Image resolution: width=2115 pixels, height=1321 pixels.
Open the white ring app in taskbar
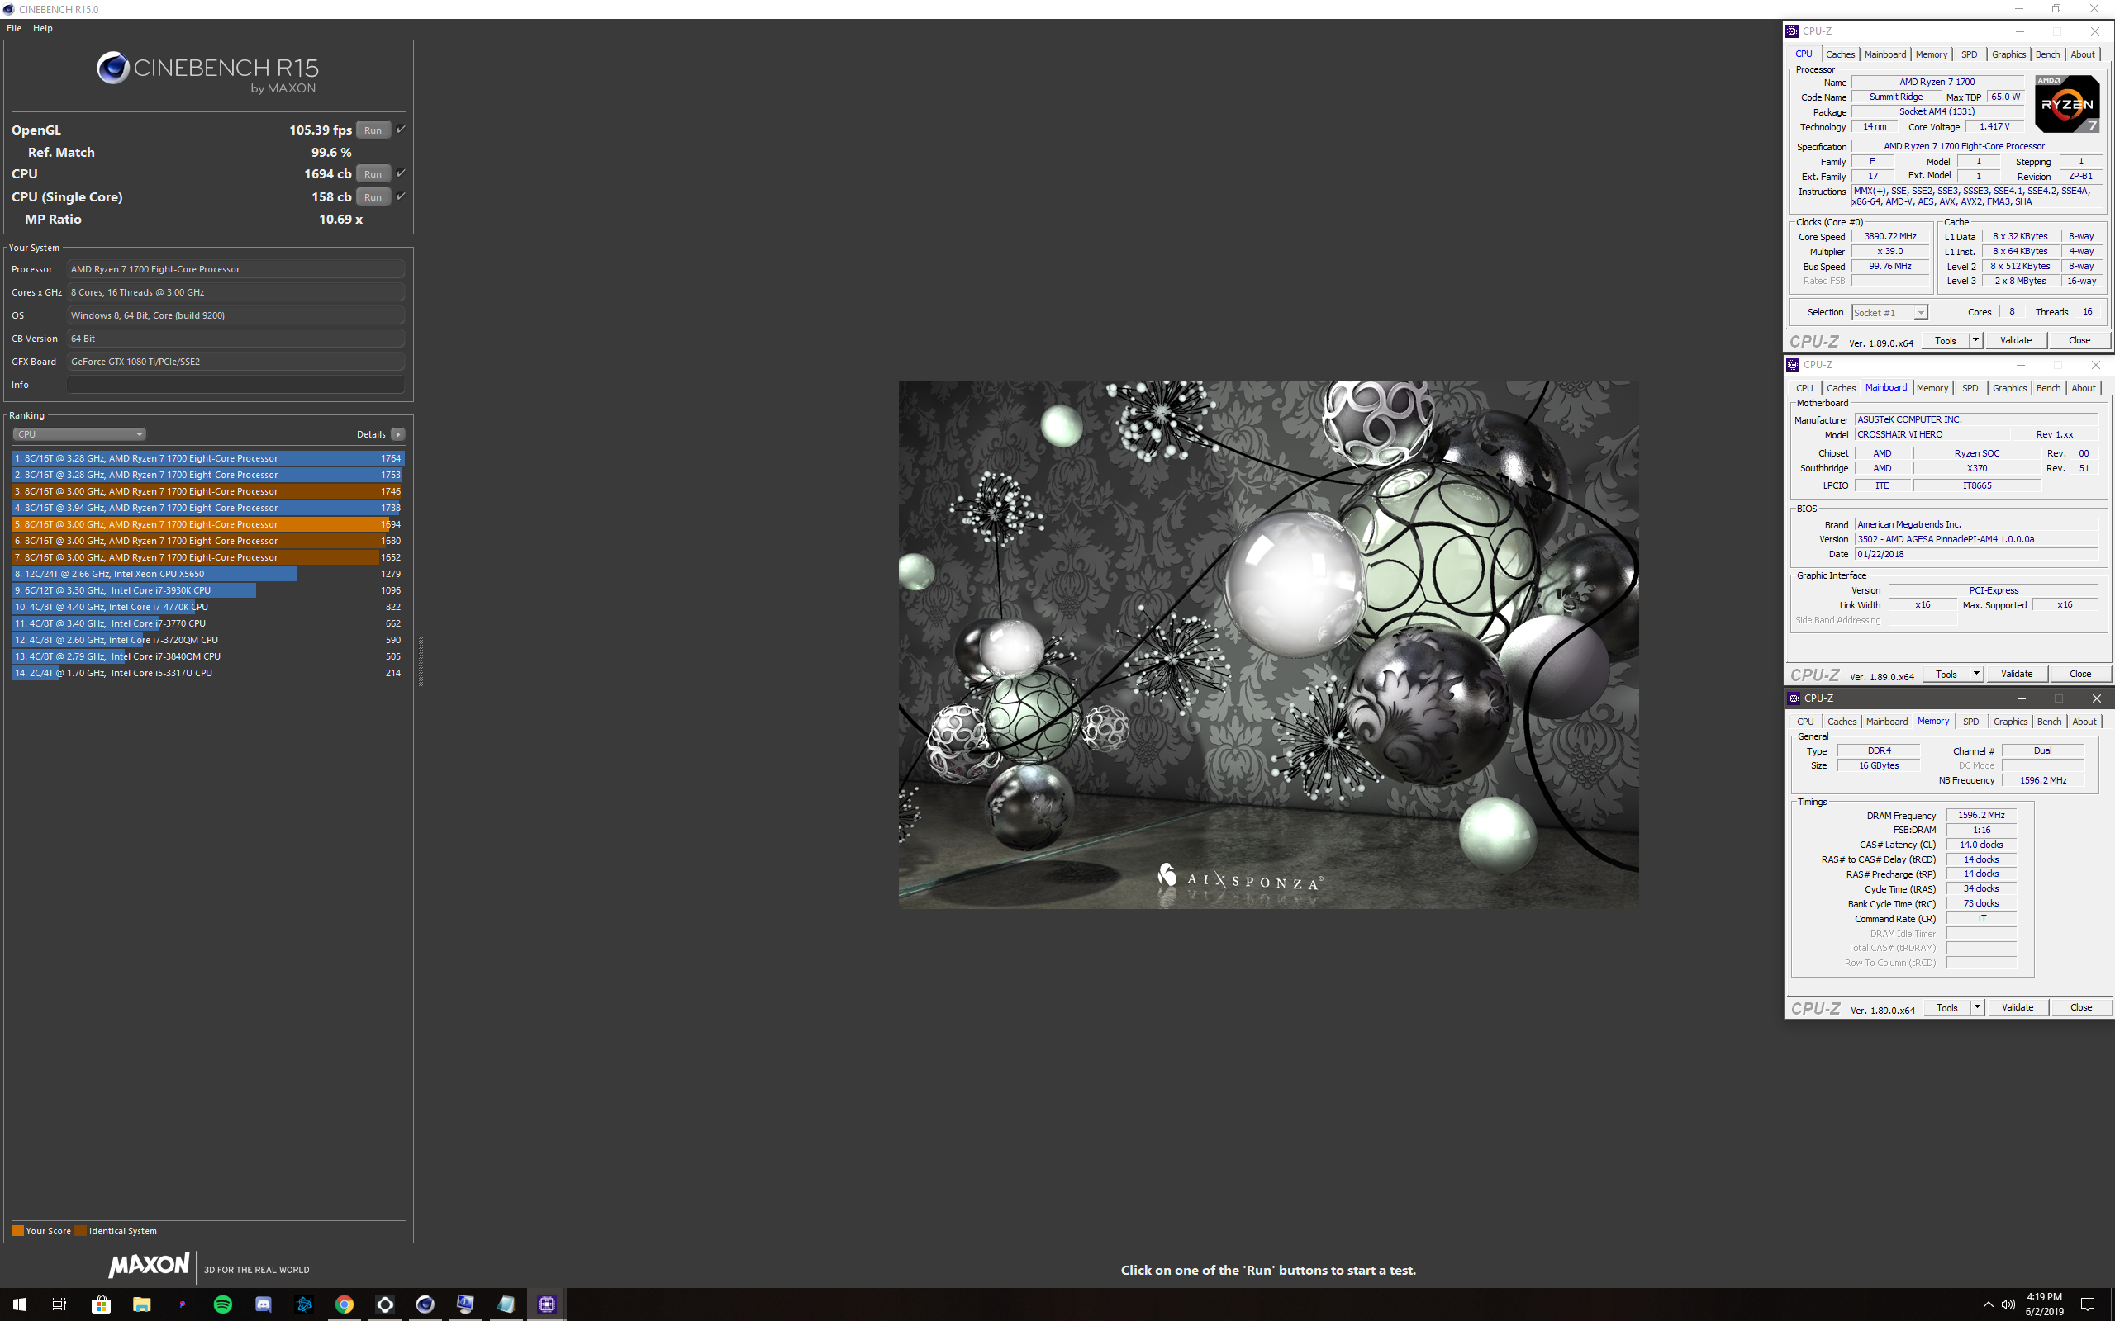[x=384, y=1304]
